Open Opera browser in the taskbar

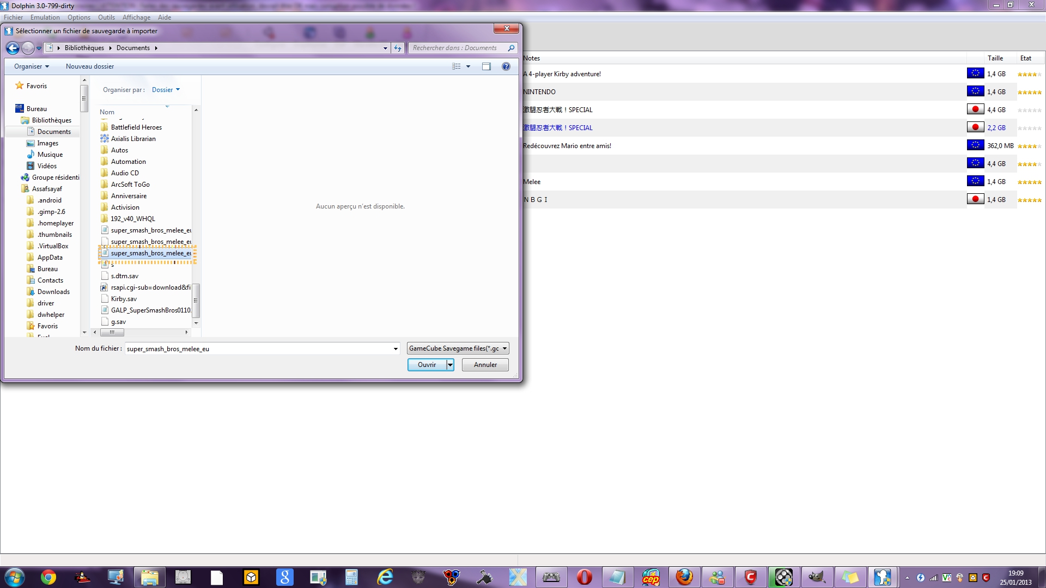click(584, 577)
